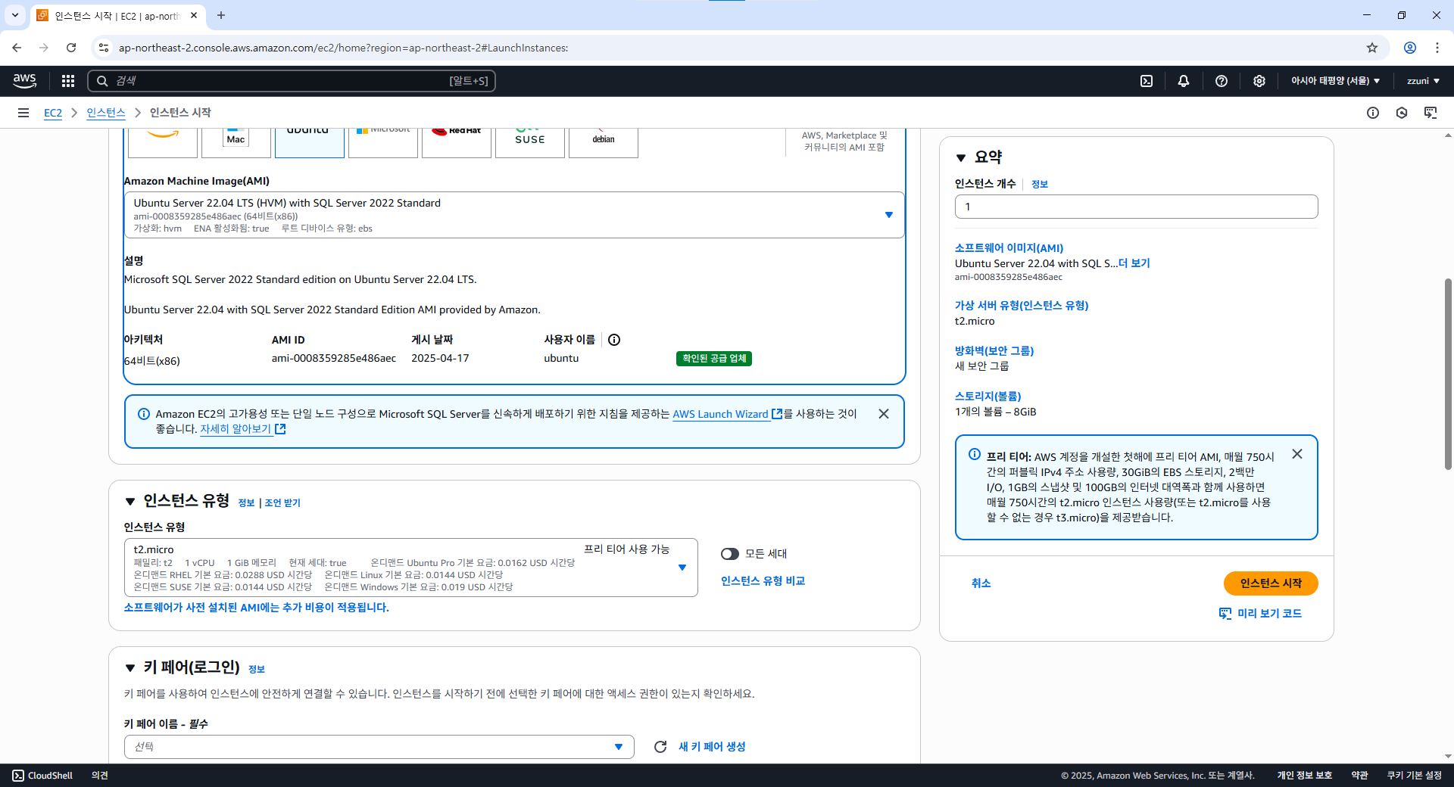This screenshot has height=787, width=1454.
Task: Click the 인스턴스 개수 number field
Action: point(1136,207)
